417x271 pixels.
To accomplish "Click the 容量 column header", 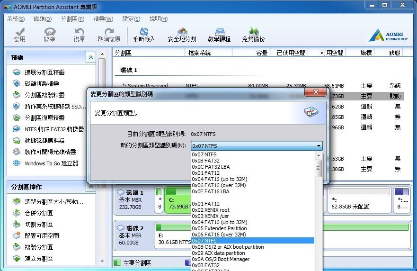I will click(x=251, y=53).
